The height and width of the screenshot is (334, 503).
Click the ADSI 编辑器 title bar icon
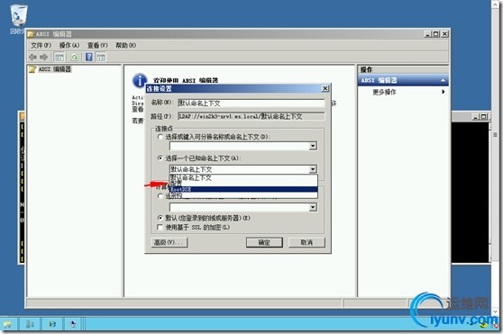click(x=31, y=34)
